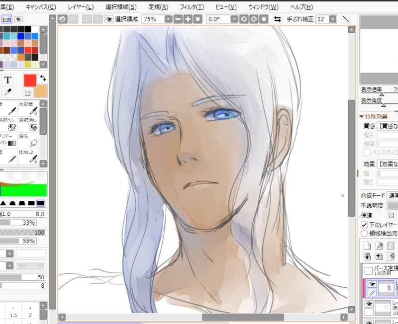Toggle the 保護 preserve opacity icon
This screenshot has width=398, height=324.
391,216
